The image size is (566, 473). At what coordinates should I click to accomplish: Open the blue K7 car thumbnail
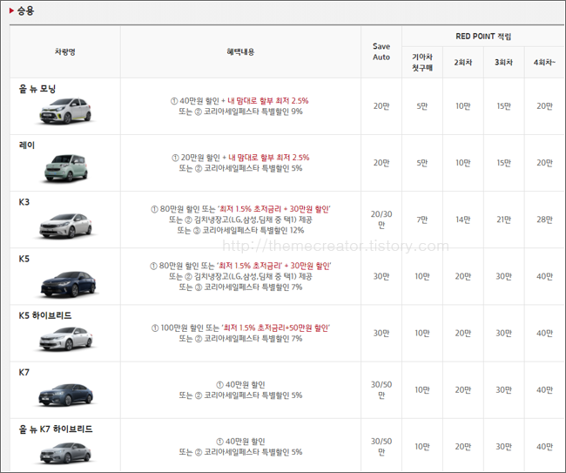point(65,395)
